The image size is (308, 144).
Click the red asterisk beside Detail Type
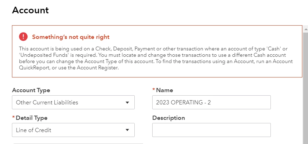[13, 117]
